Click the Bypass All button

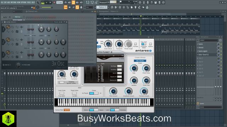pos(120,77)
